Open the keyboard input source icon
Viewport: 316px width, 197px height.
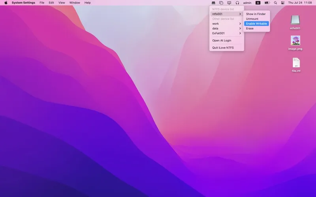click(x=258, y=3)
